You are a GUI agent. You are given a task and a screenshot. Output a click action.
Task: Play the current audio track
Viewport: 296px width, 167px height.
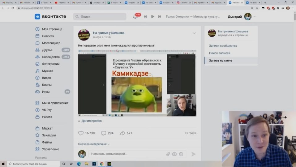pyautogui.click(x=152, y=17)
